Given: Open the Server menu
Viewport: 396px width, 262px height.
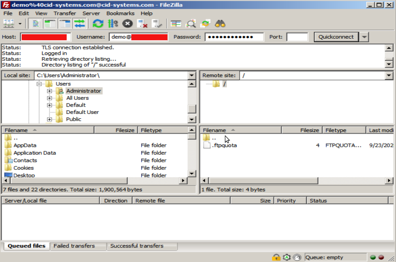Looking at the screenshot, I should [91, 13].
